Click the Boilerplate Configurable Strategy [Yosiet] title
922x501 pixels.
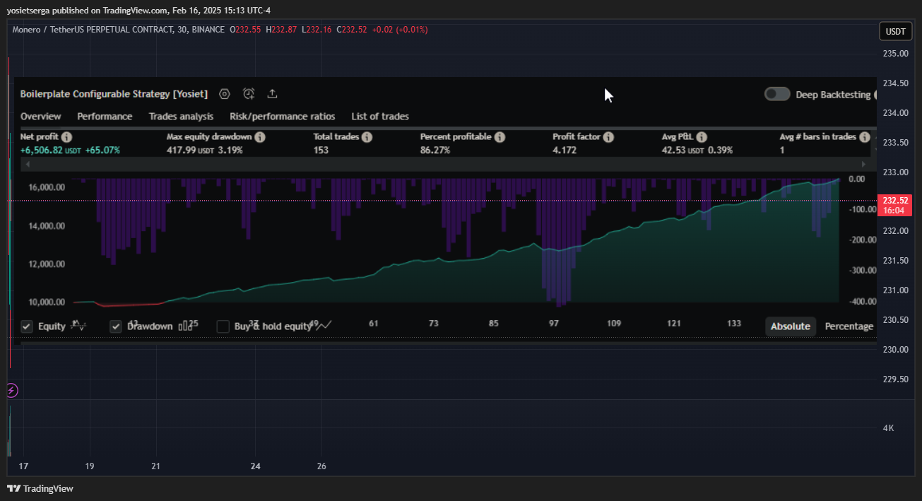click(114, 94)
